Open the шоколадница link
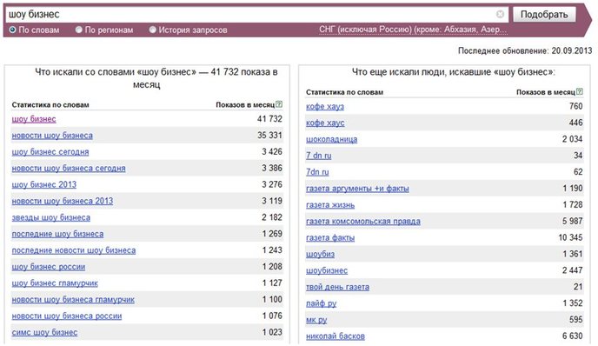598x346 pixels. tap(332, 139)
